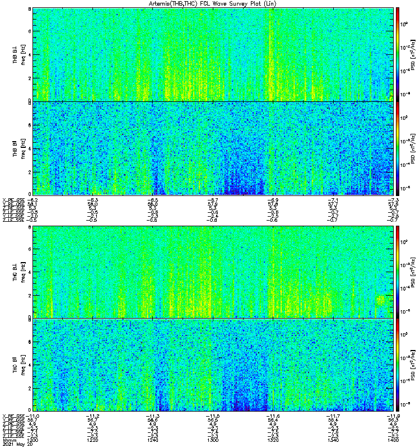Viewport: 420px width, 448px height.
Task: Click the '6' frequency tick of THB B⊥ panel
Action: pyautogui.click(x=30, y=31)
